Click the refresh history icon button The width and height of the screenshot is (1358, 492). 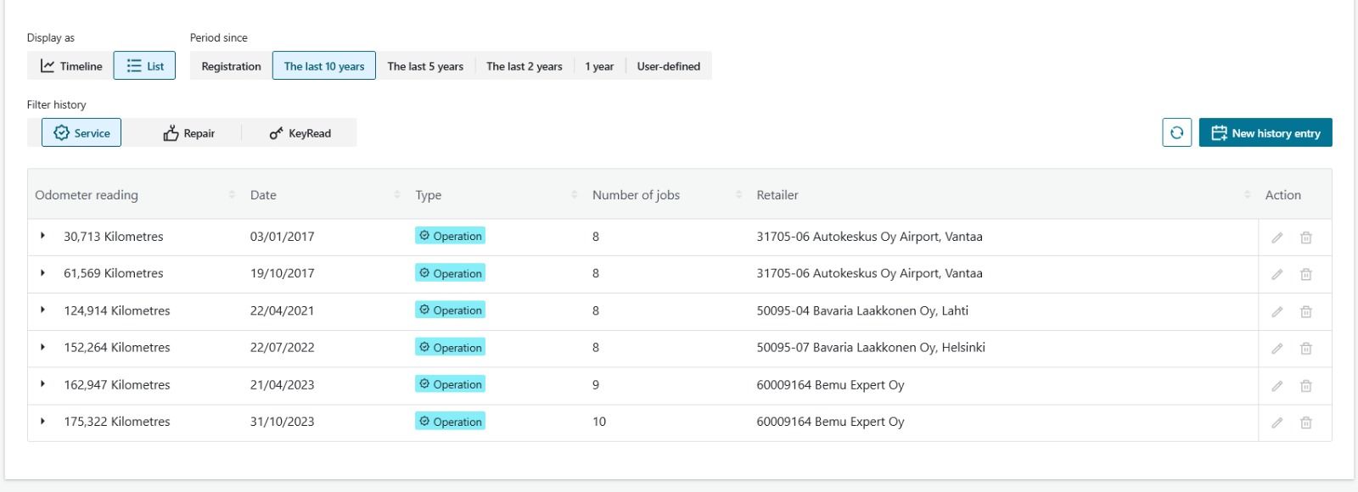1176,132
